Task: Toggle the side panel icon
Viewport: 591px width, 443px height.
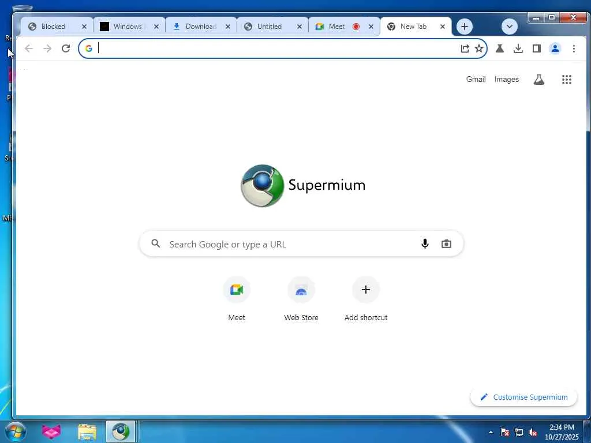Action: click(x=537, y=48)
